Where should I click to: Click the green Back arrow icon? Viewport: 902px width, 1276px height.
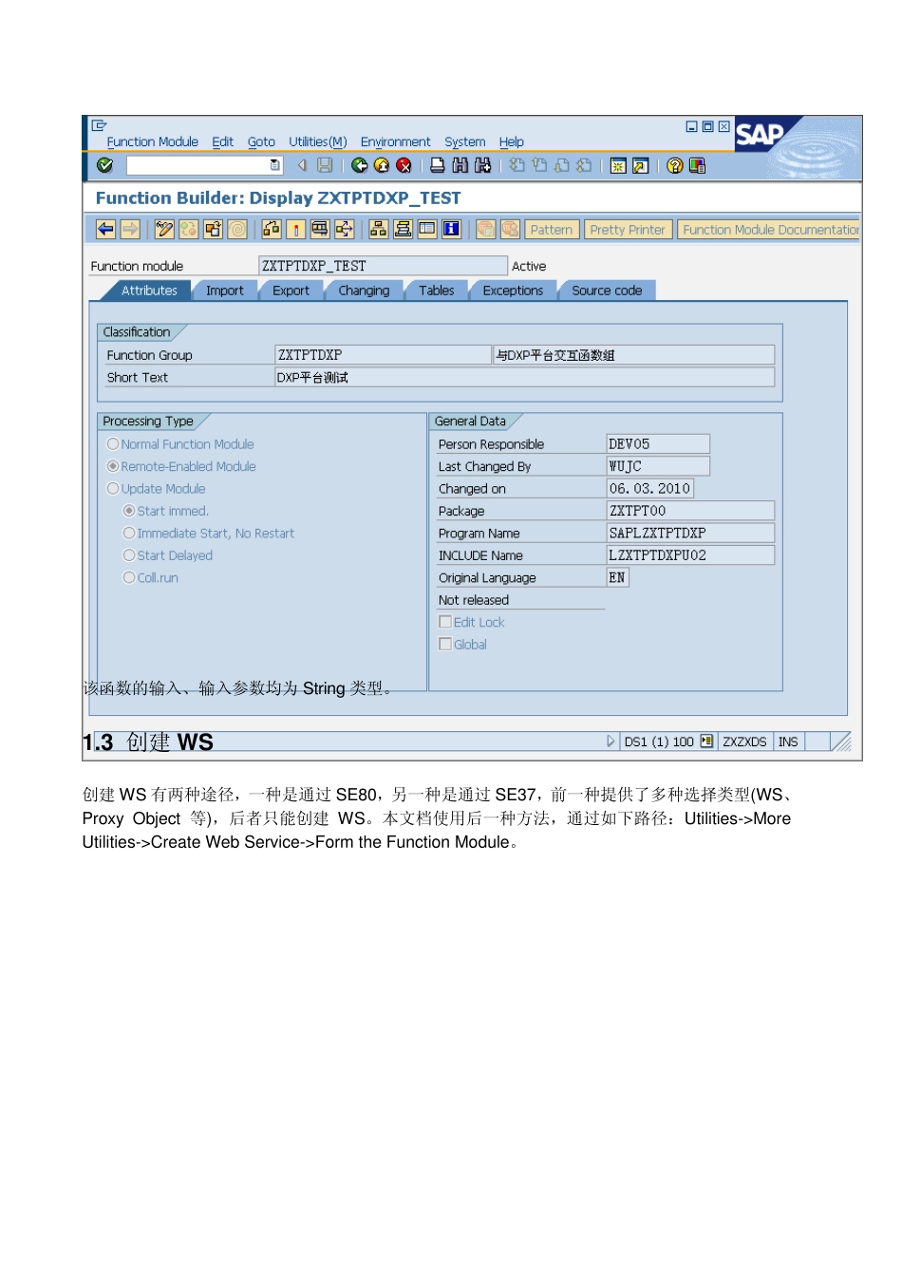(x=359, y=165)
